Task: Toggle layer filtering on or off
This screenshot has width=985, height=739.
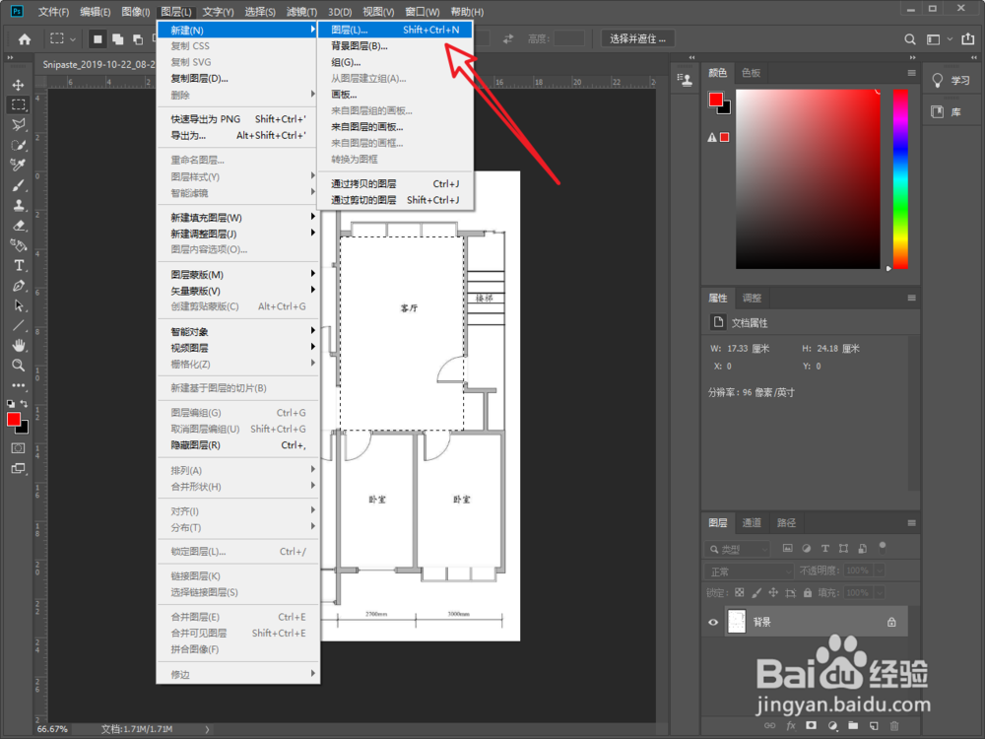Action: click(x=883, y=547)
